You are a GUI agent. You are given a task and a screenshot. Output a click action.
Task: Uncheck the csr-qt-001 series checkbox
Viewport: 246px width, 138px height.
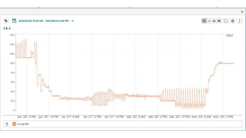(14, 124)
